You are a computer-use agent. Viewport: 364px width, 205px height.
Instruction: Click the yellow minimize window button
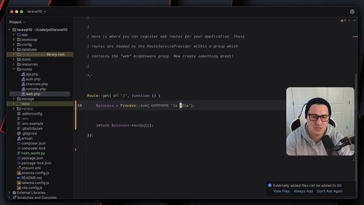click(x=16, y=11)
